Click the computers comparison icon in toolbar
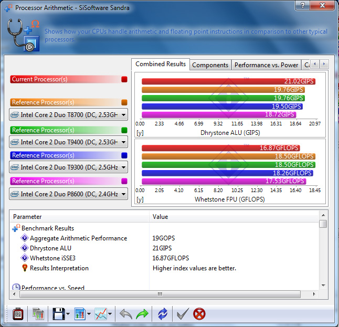 coord(38,314)
